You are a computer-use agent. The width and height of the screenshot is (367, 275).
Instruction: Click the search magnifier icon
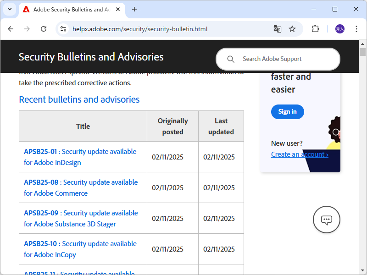pyautogui.click(x=231, y=59)
